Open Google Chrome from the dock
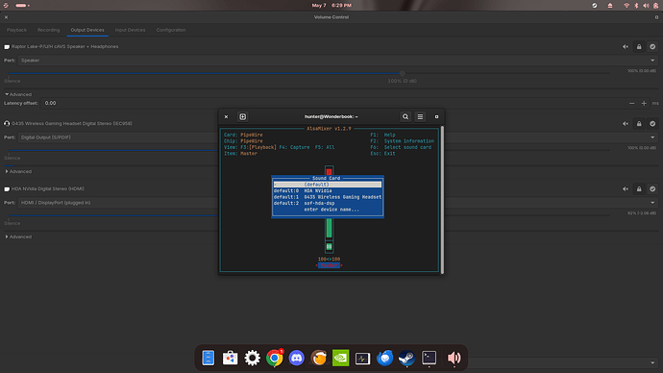This screenshot has width=663, height=373. pyautogui.click(x=275, y=358)
